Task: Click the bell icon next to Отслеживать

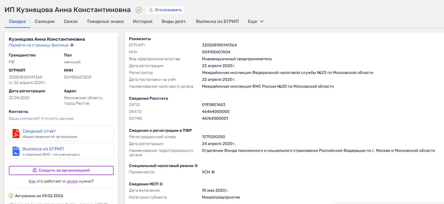Action: (151, 10)
